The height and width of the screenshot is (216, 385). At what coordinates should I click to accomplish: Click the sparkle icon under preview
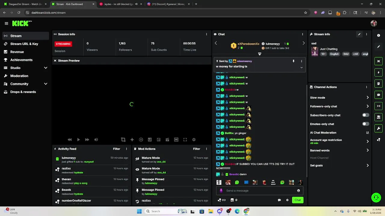[x=132, y=140]
